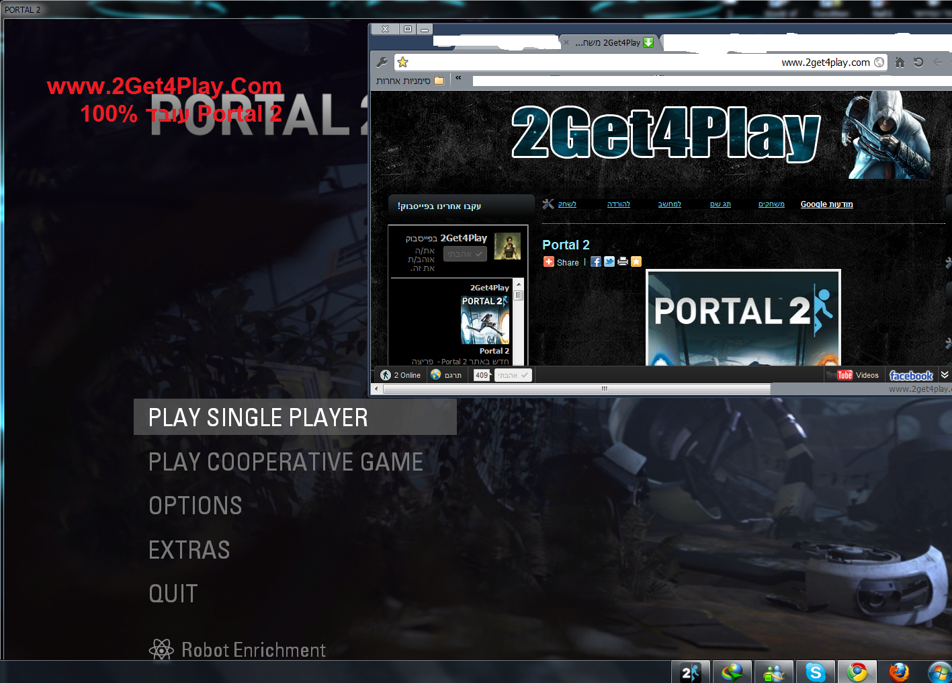The image size is (952, 683).
Task: Open the Extras menu item
Action: pyautogui.click(x=189, y=550)
